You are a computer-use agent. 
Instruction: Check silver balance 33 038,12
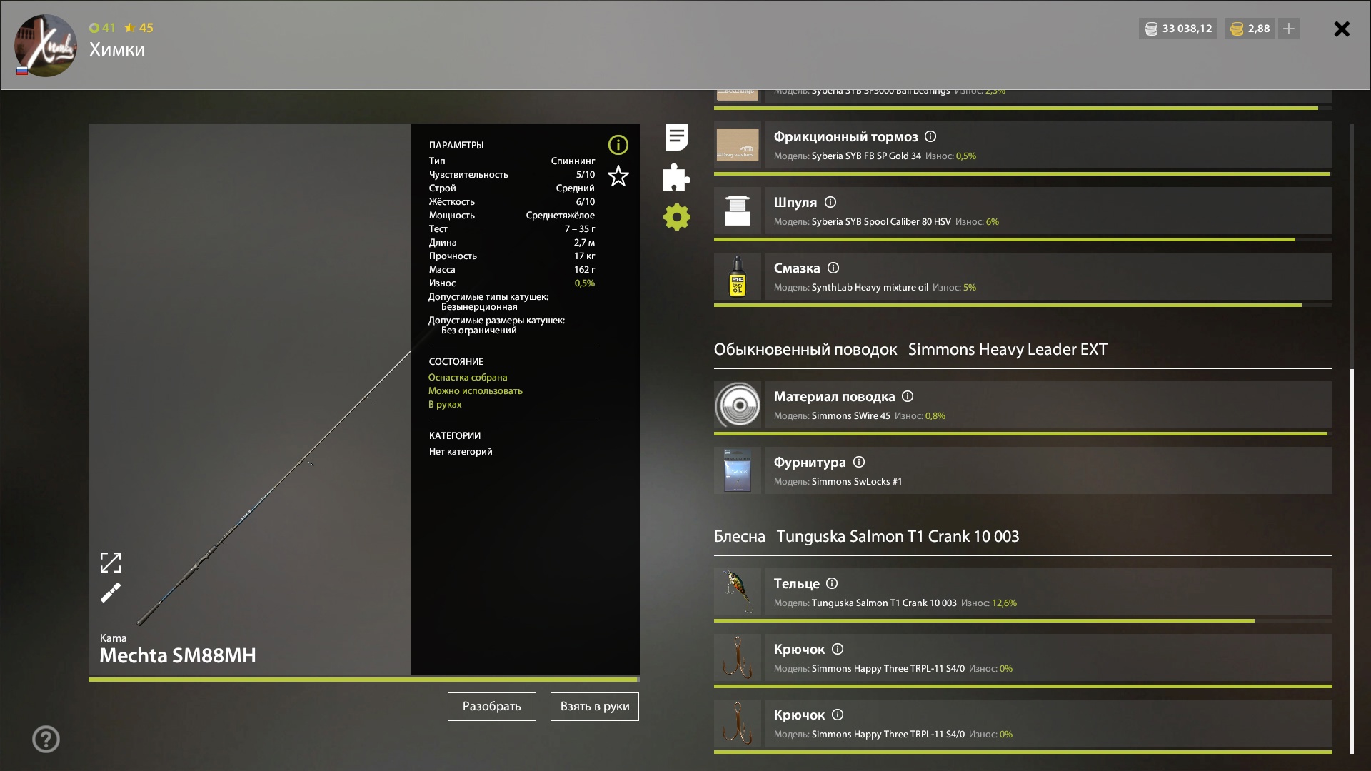click(1178, 29)
